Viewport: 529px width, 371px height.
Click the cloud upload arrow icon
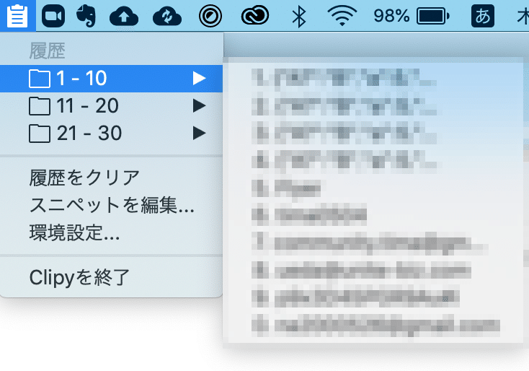pos(124,17)
